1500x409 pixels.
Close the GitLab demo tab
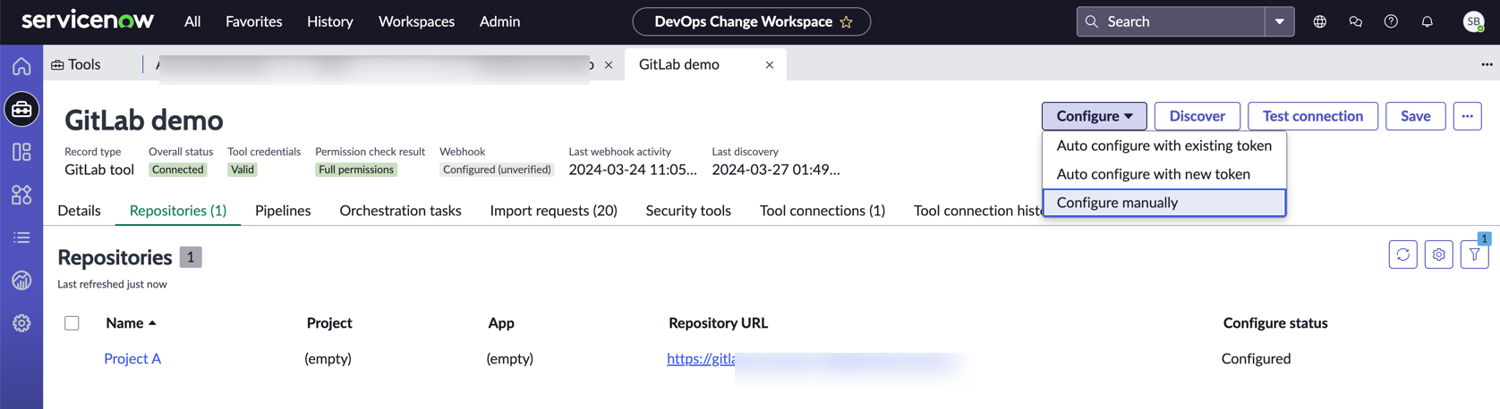coord(770,64)
